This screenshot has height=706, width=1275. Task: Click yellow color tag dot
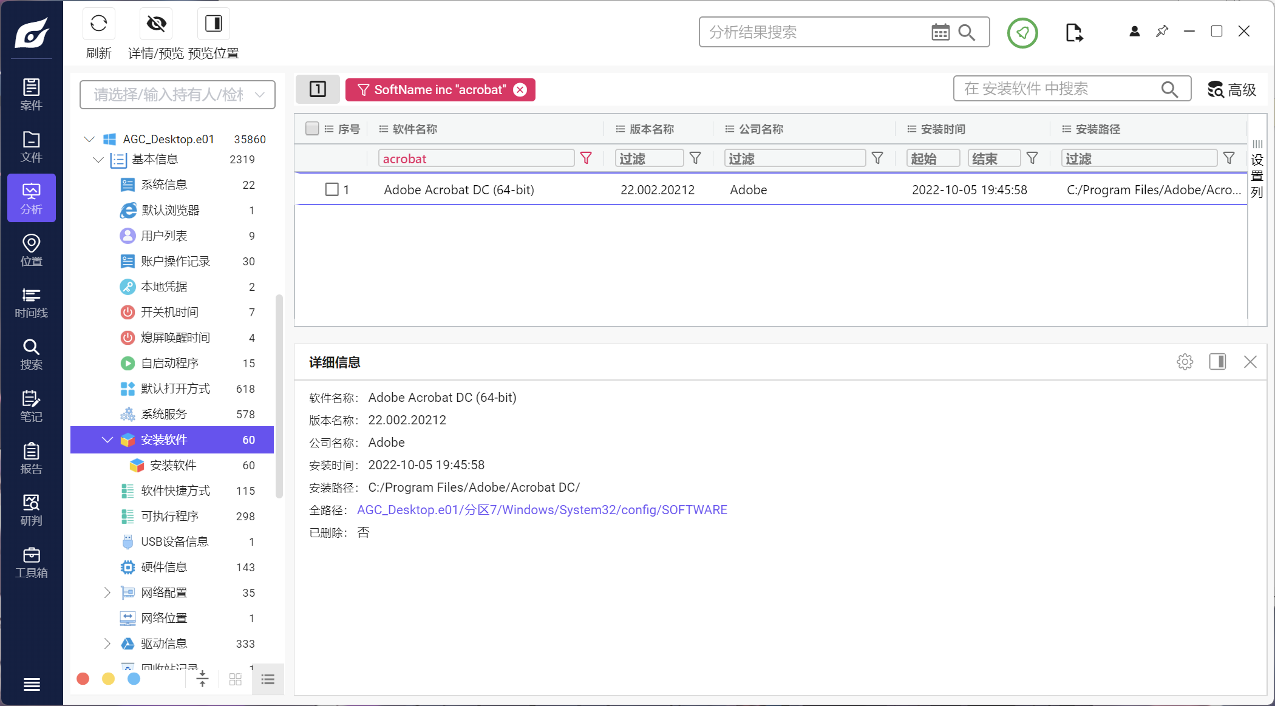108,679
